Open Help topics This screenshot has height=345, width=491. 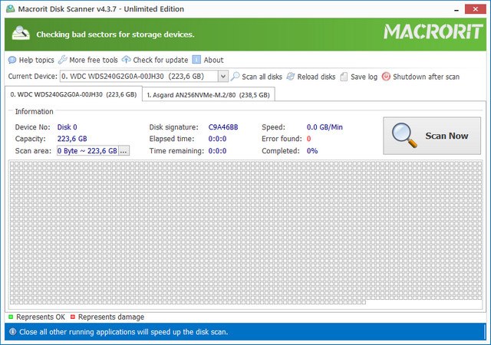(31, 60)
